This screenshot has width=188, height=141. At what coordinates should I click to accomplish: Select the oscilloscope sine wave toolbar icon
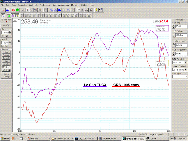[3, 10]
